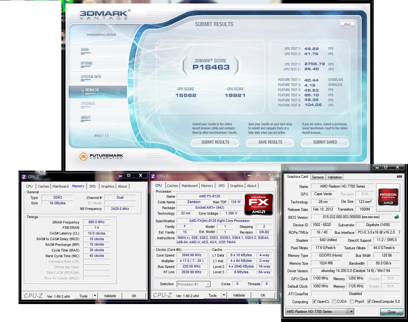Click the Driver Version field in GPU-Z

tap(355, 271)
